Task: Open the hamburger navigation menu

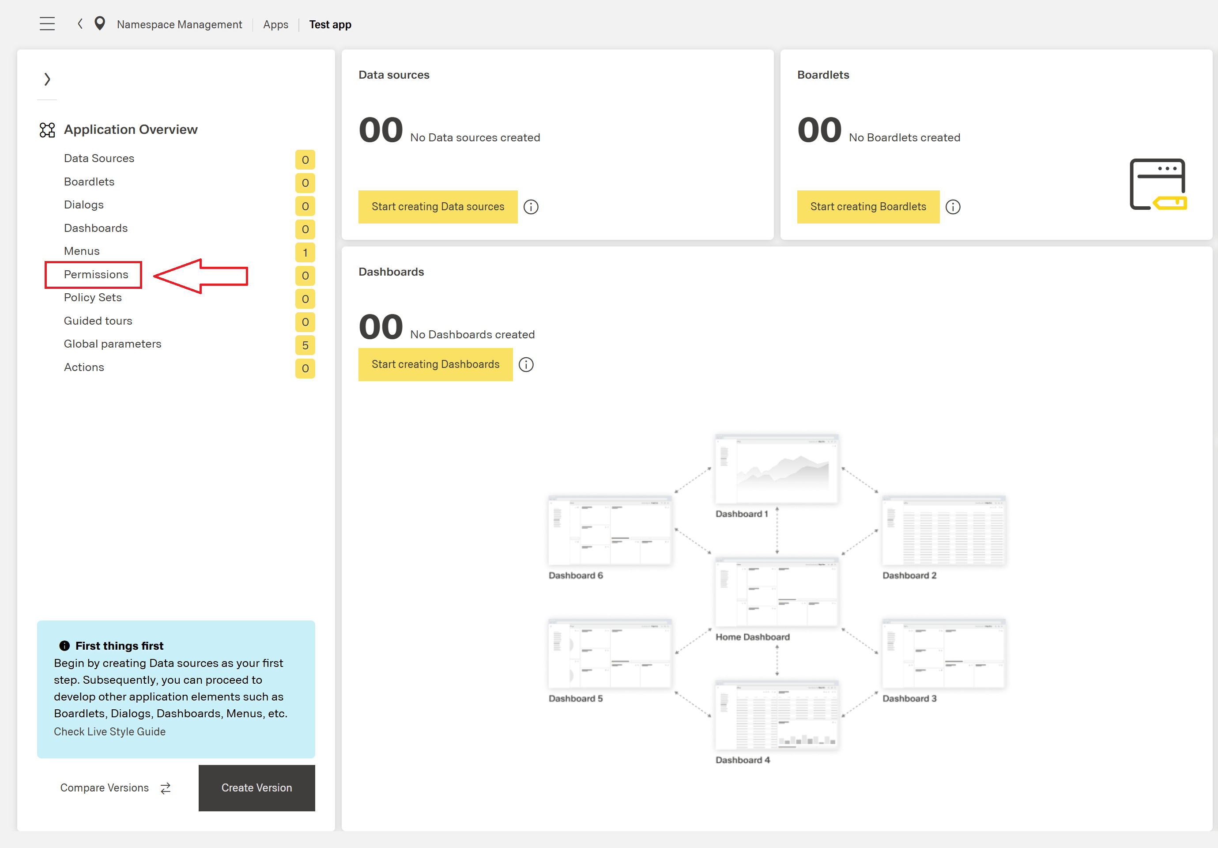Action: coord(47,23)
